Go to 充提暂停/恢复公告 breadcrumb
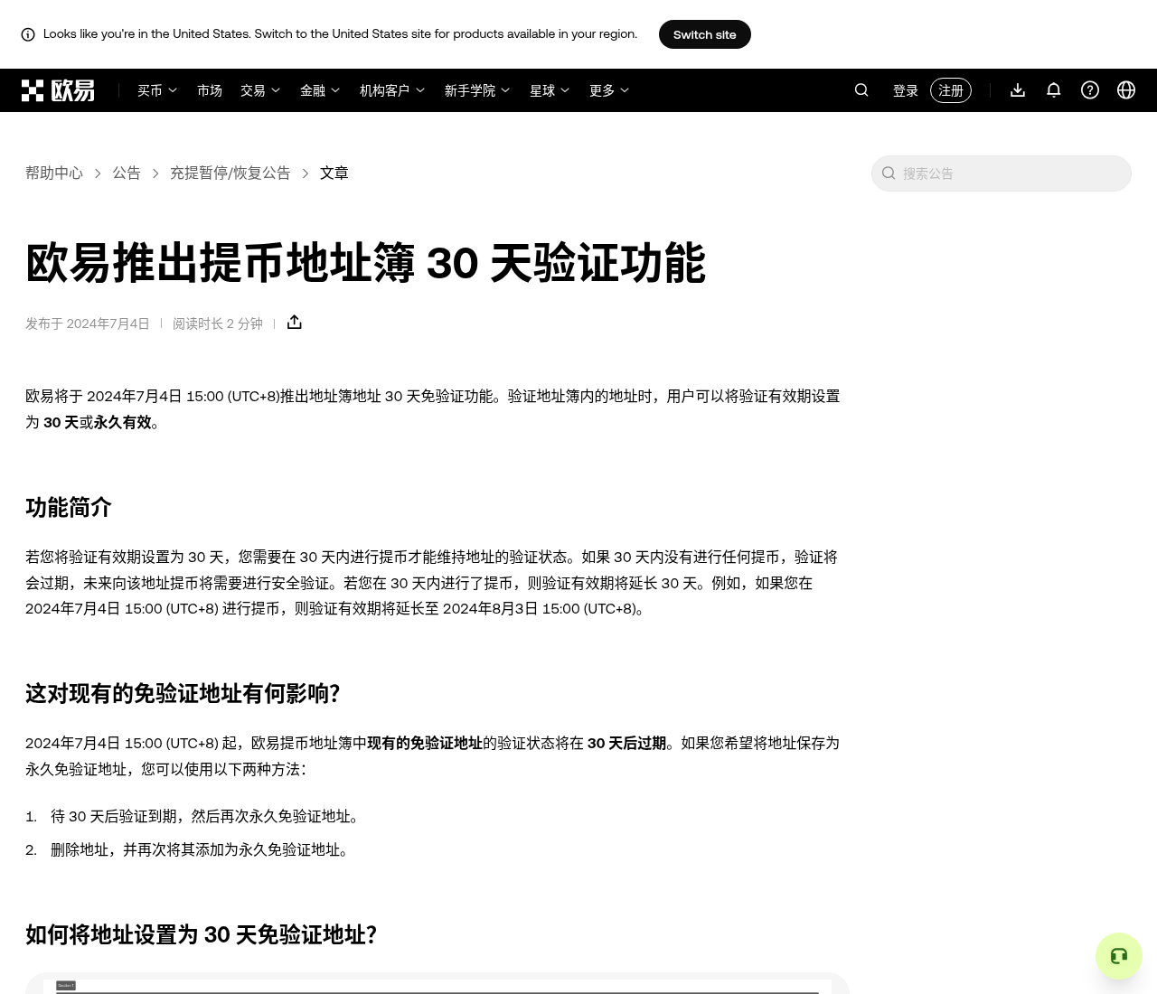 point(230,173)
